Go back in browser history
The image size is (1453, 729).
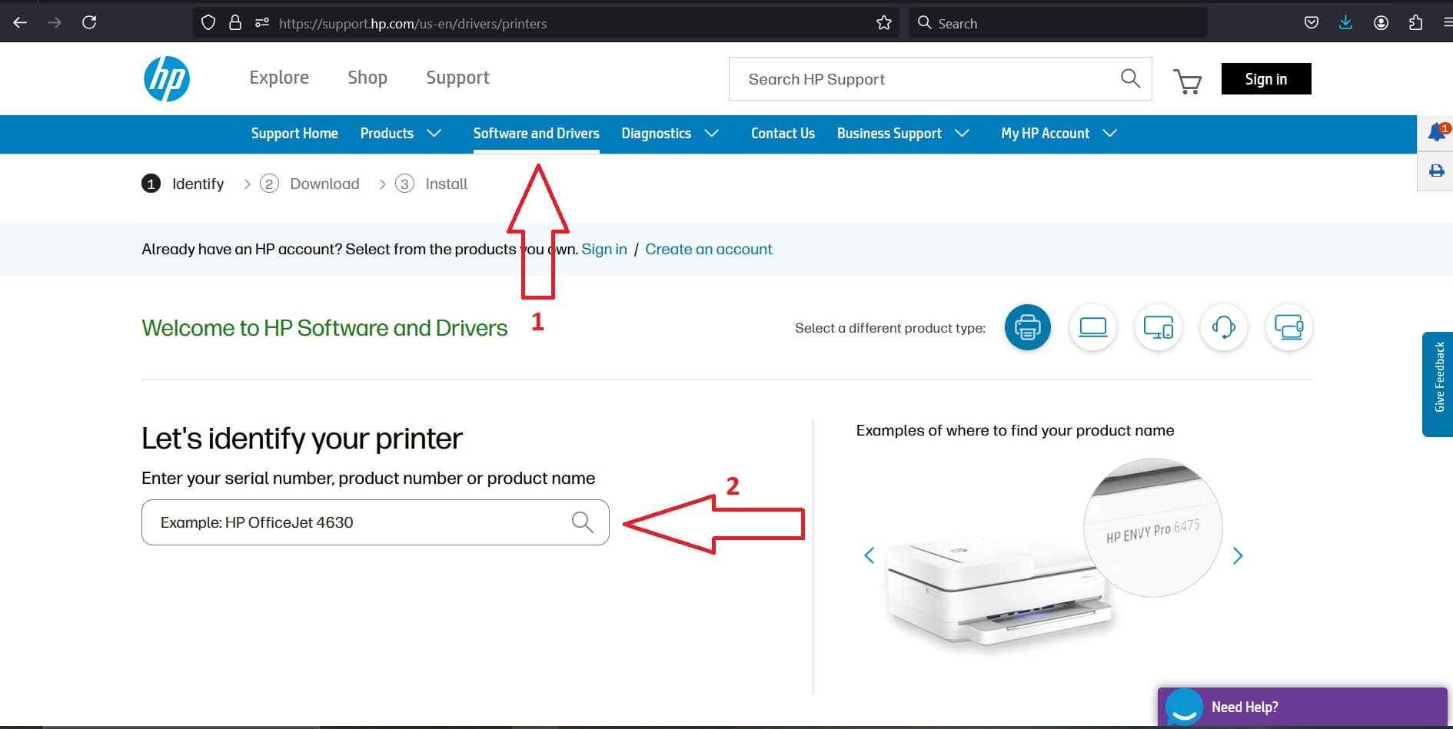tap(20, 23)
